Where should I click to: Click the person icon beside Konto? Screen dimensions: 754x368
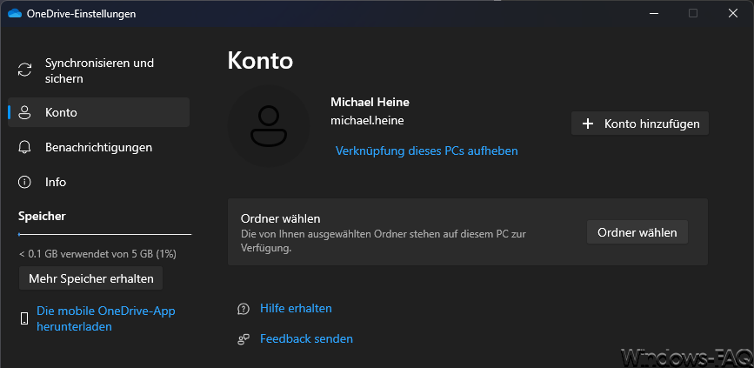24,112
